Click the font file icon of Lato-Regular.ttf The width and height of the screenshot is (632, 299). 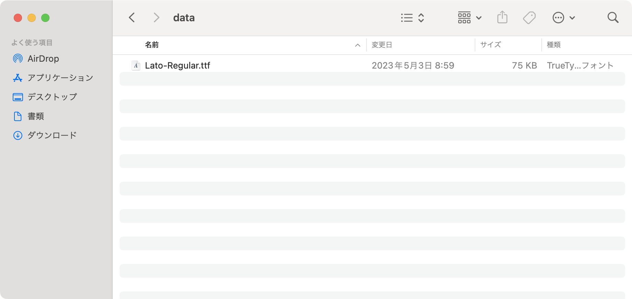click(x=136, y=65)
